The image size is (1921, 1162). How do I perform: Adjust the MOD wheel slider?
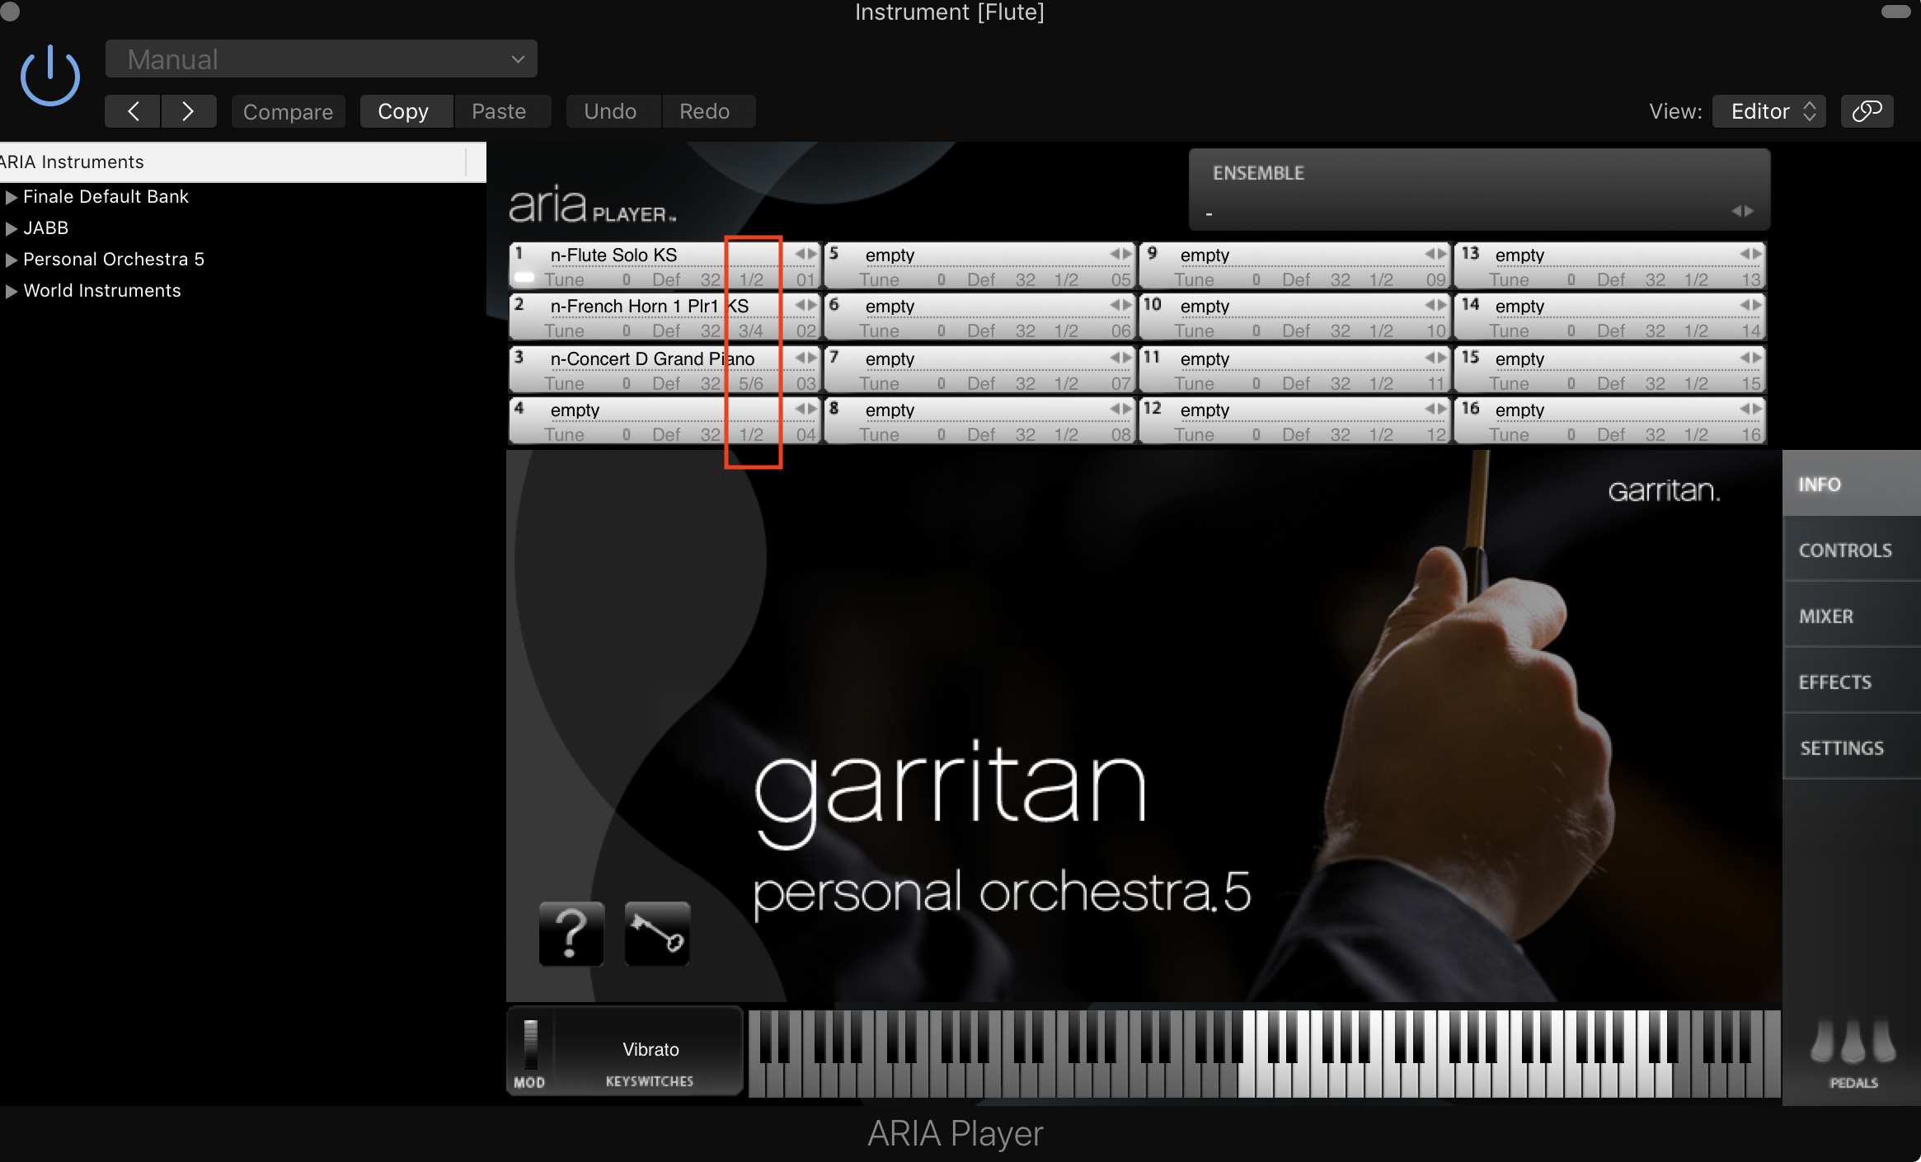click(531, 1045)
